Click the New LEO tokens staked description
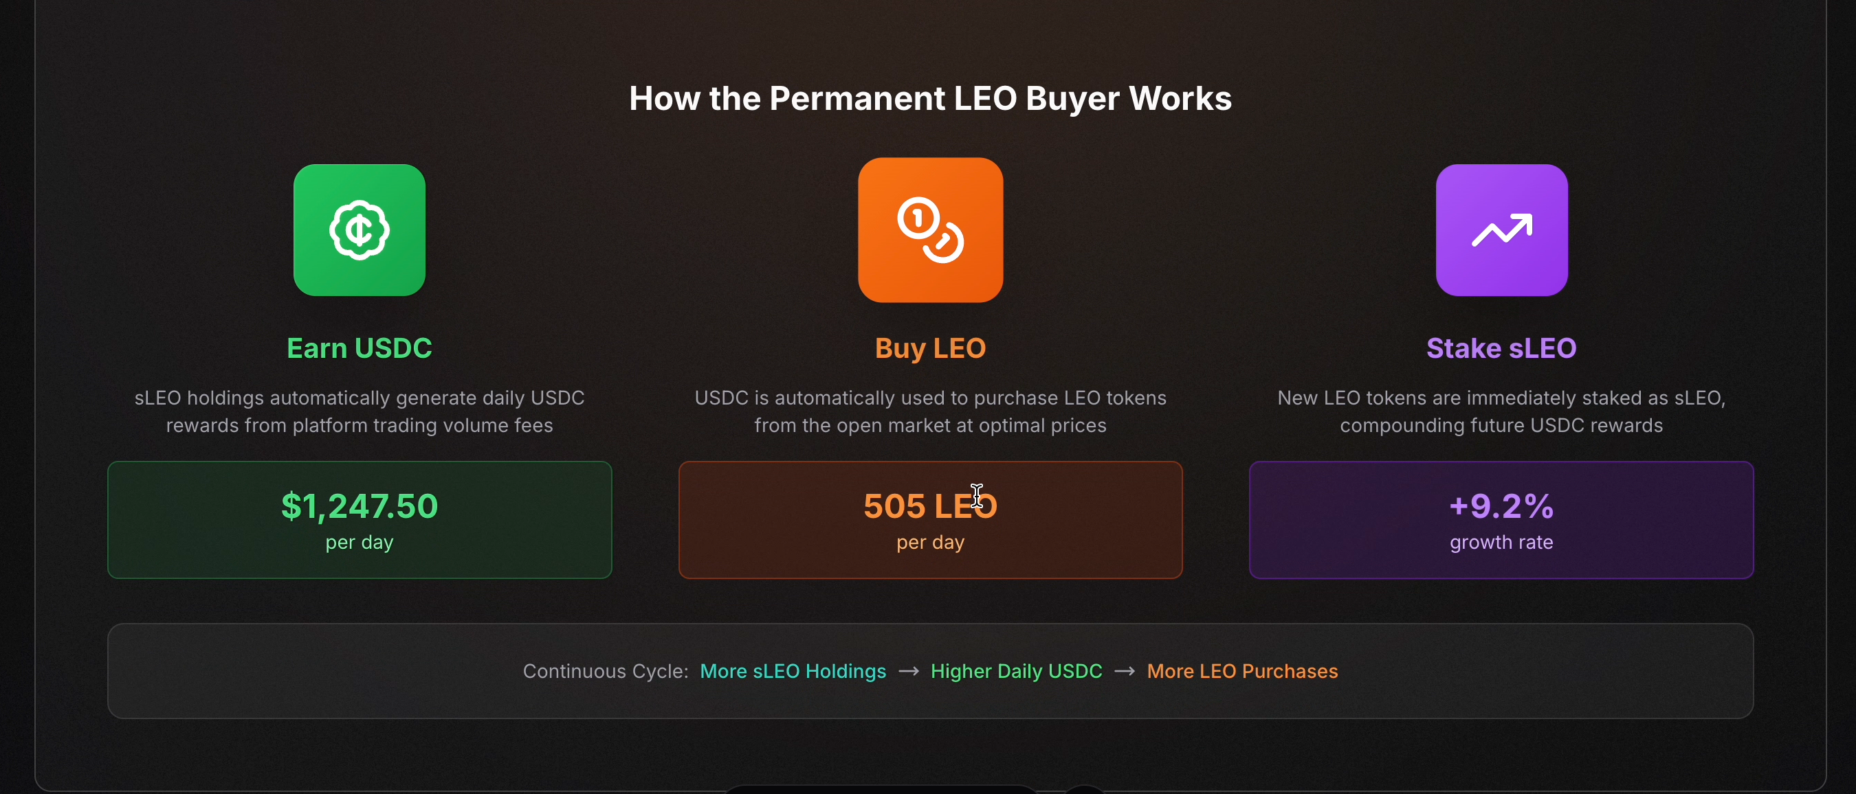Screen dimensions: 1856x794 pos(1501,411)
